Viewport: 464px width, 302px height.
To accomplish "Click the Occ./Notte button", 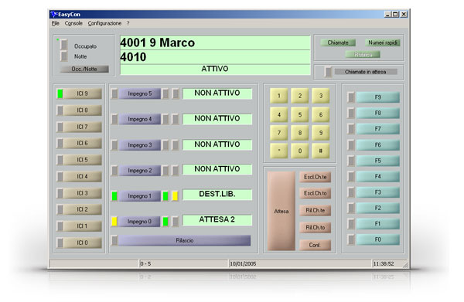I will tap(84, 69).
